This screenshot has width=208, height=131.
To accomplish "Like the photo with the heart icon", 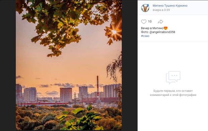I will (144, 22).
